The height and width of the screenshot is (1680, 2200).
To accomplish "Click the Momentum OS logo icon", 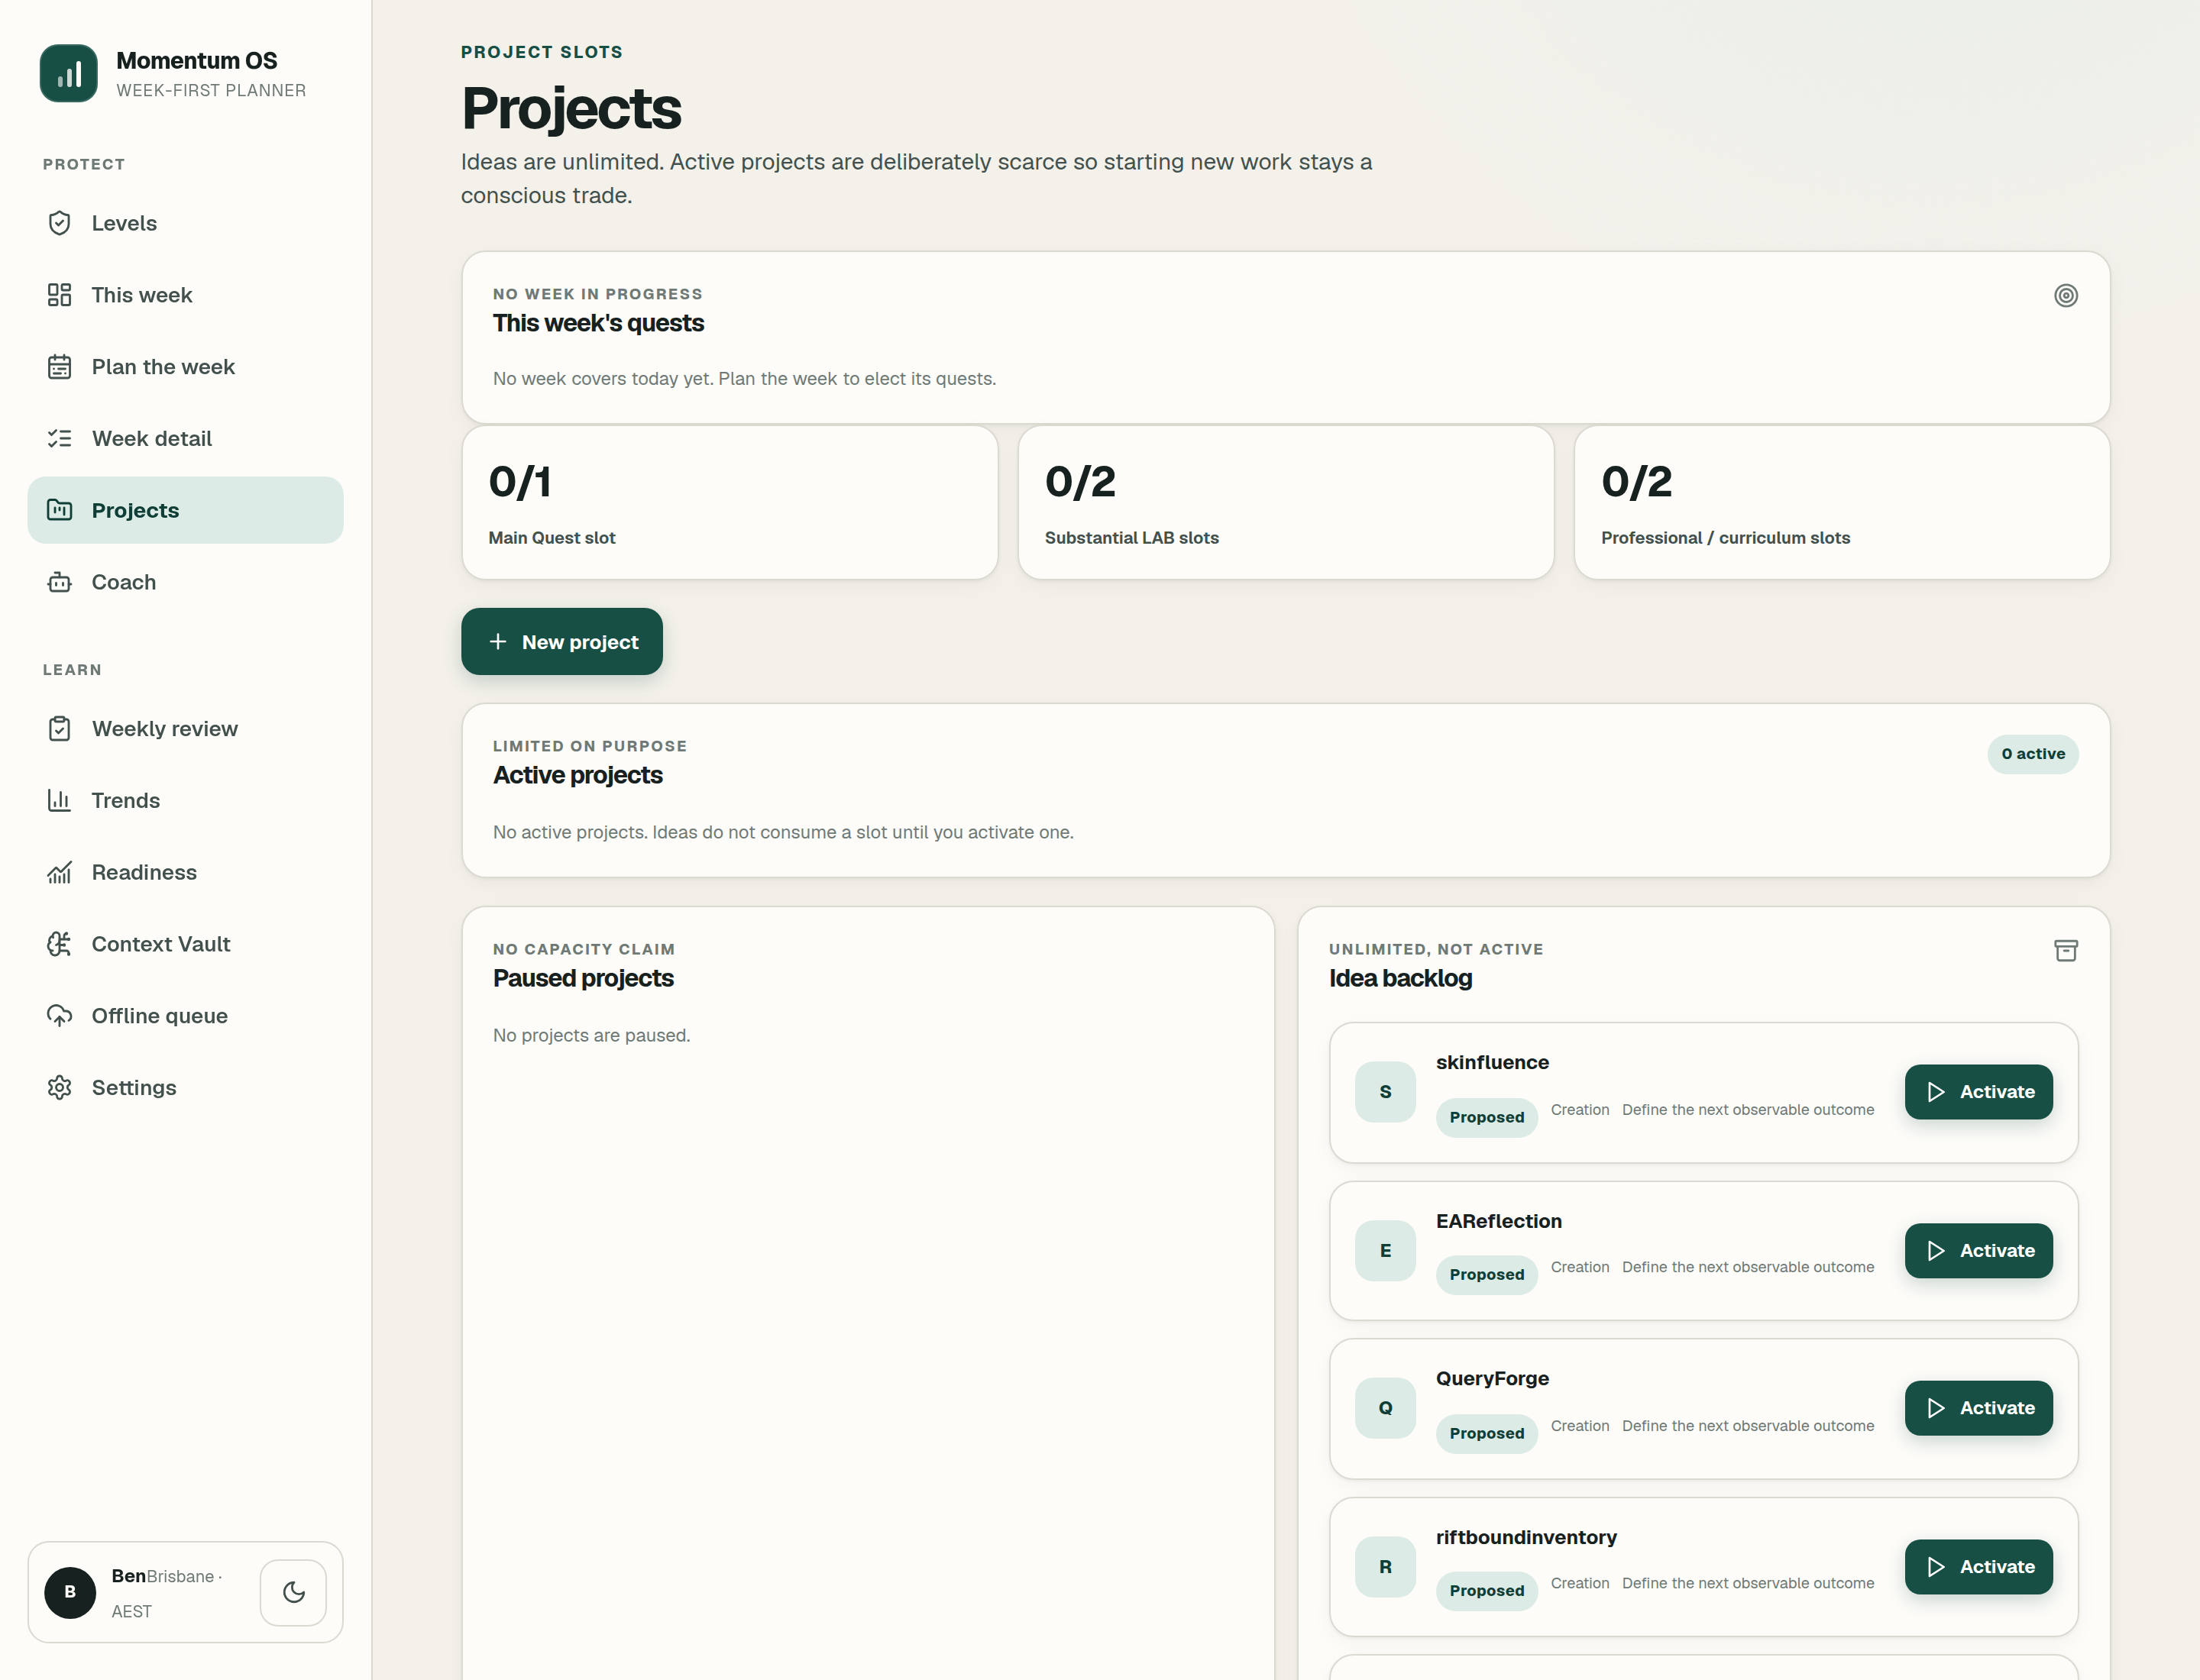I will click(69, 74).
